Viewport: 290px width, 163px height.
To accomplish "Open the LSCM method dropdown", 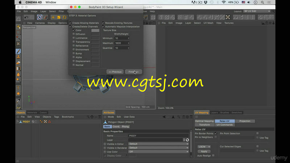I will click(204, 147).
